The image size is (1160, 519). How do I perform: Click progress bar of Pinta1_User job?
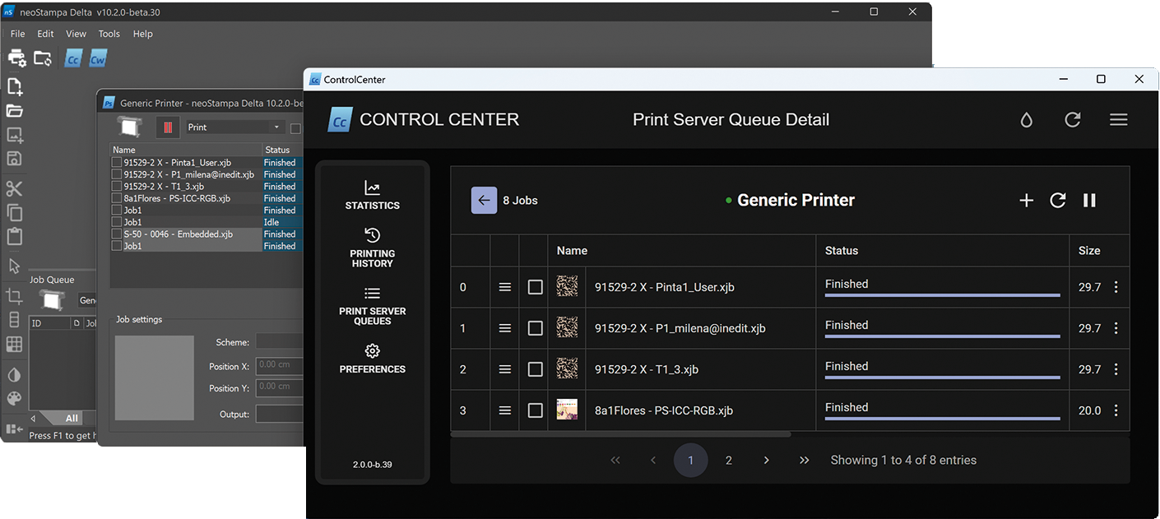click(x=942, y=294)
